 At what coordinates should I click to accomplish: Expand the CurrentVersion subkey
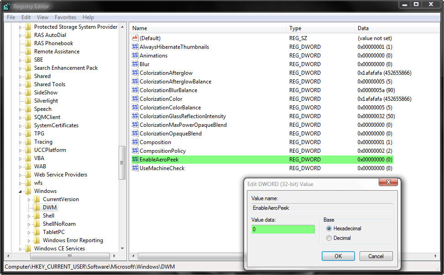[x=29, y=200]
